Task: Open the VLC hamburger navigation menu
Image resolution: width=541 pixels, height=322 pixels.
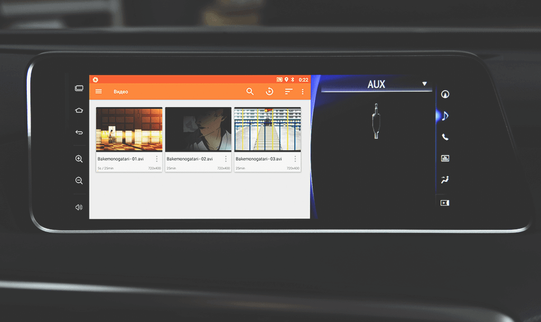Action: (x=99, y=92)
